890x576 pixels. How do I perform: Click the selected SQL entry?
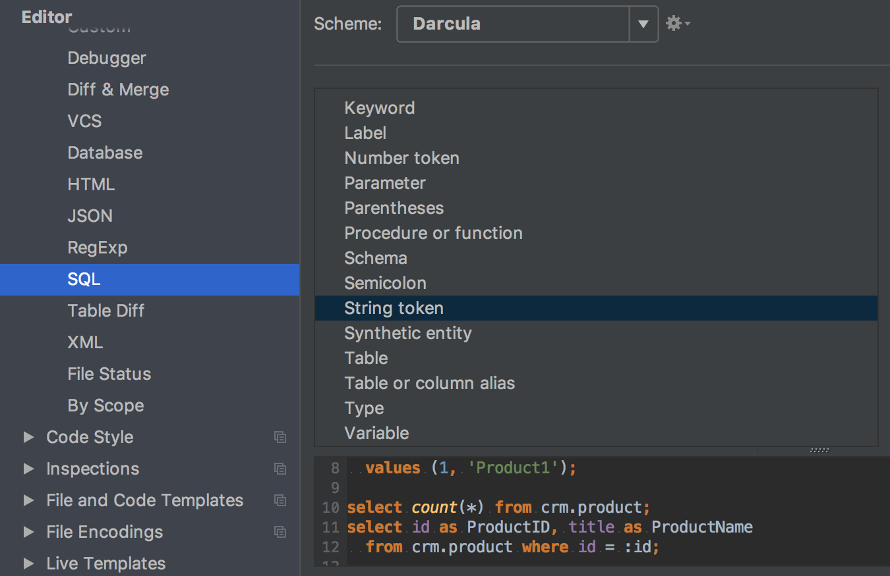pyautogui.click(x=150, y=279)
